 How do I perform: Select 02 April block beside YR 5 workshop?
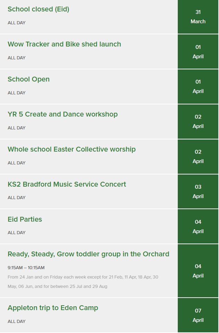click(198, 121)
